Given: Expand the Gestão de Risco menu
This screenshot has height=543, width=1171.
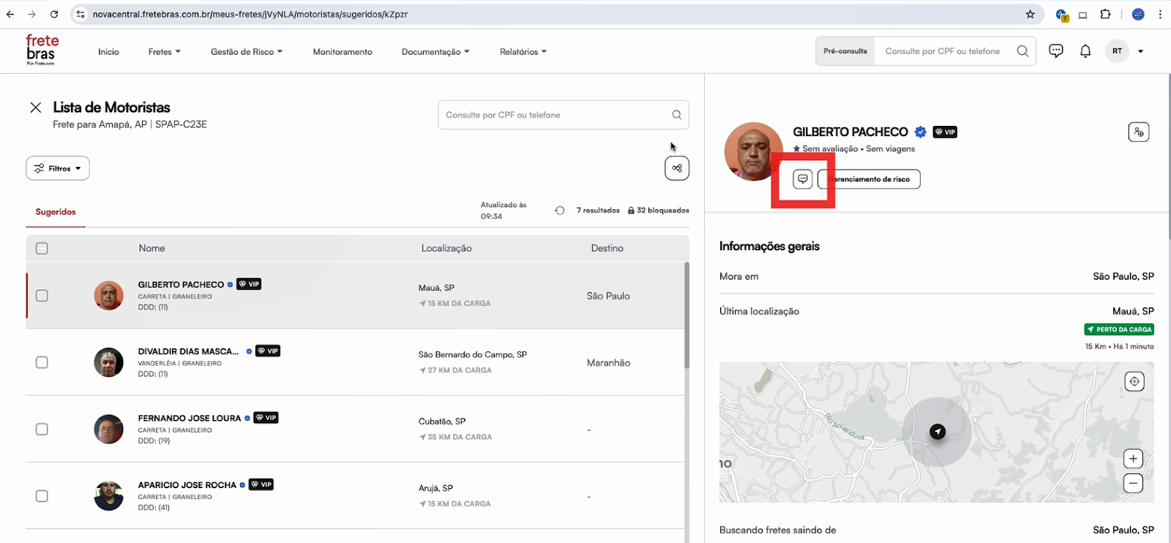Looking at the screenshot, I should pyautogui.click(x=246, y=52).
